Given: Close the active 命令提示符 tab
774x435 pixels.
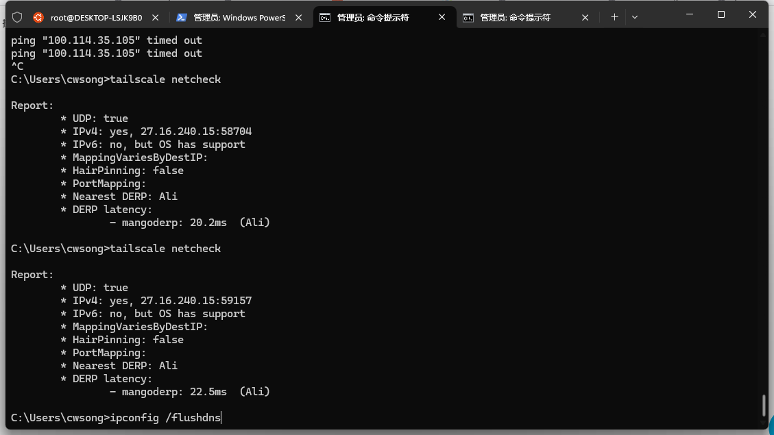Looking at the screenshot, I should (x=442, y=17).
